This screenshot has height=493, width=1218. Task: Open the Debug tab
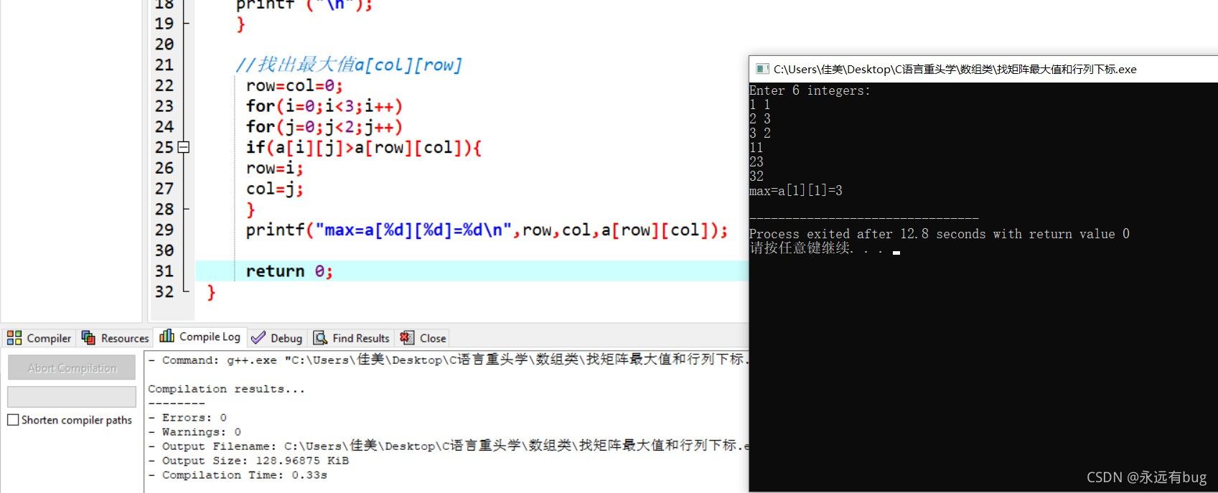pyautogui.click(x=277, y=338)
